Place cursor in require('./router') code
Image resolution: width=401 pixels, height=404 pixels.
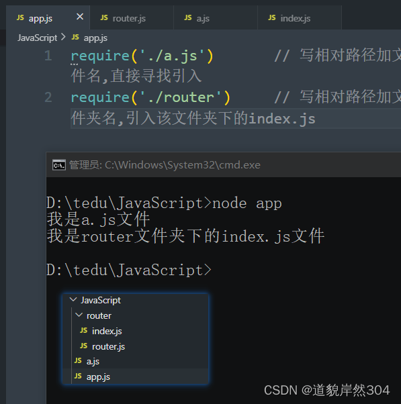[150, 97]
